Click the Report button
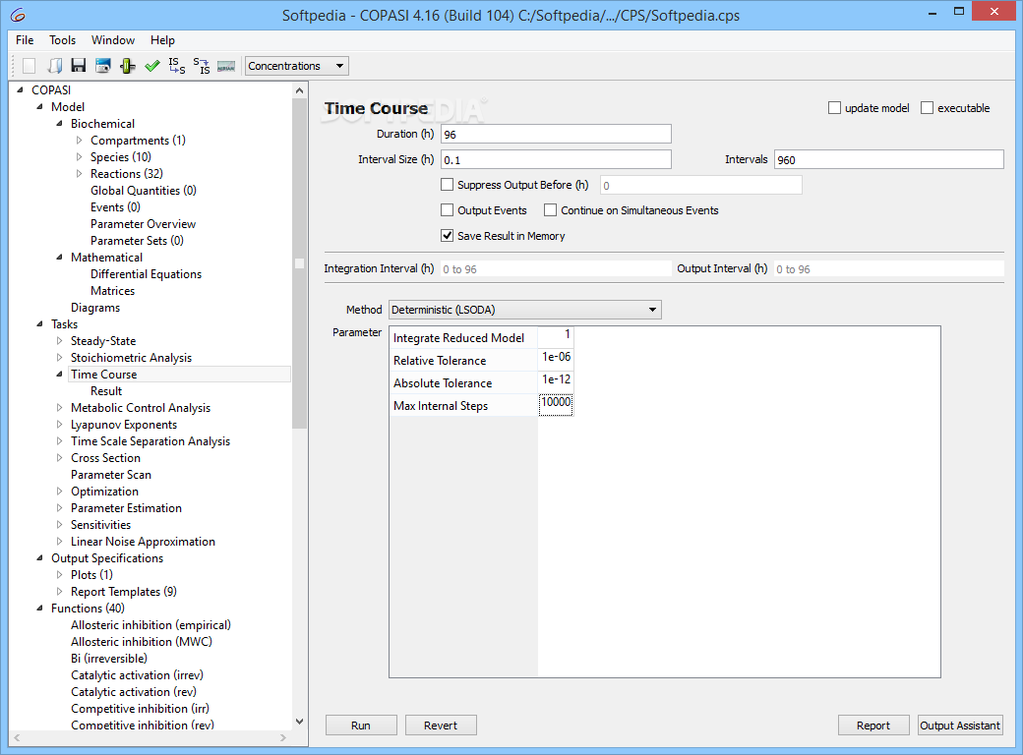Screen dimensions: 1023x755 pyautogui.click(x=873, y=725)
